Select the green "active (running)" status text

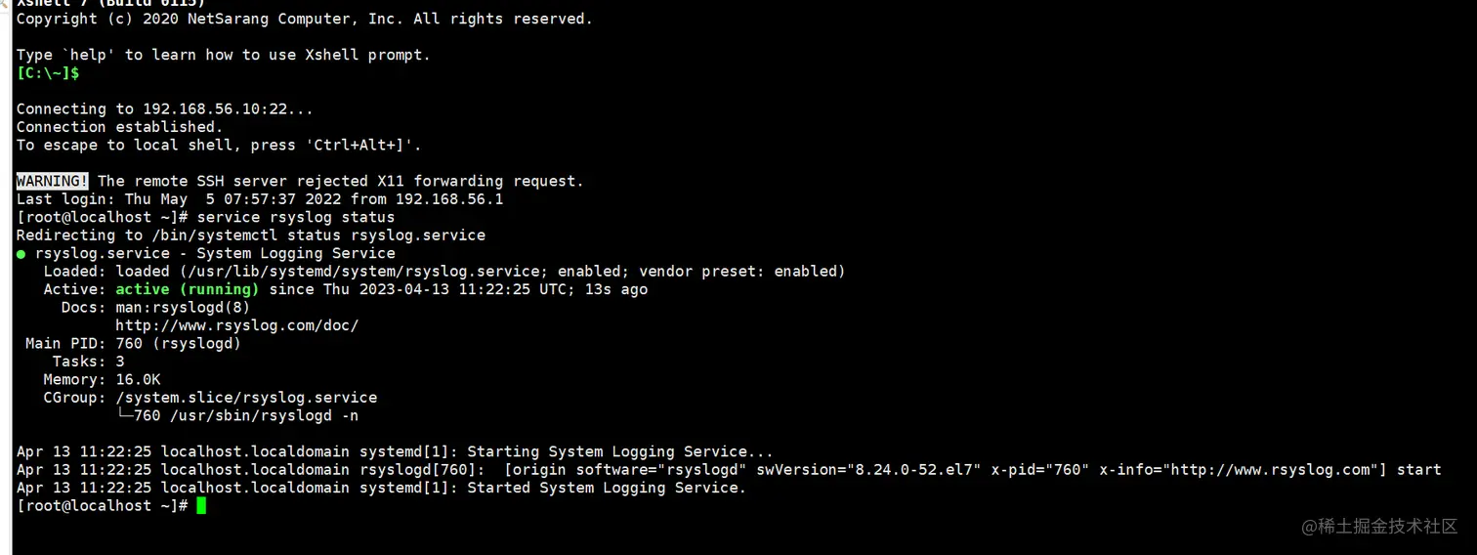coord(188,289)
